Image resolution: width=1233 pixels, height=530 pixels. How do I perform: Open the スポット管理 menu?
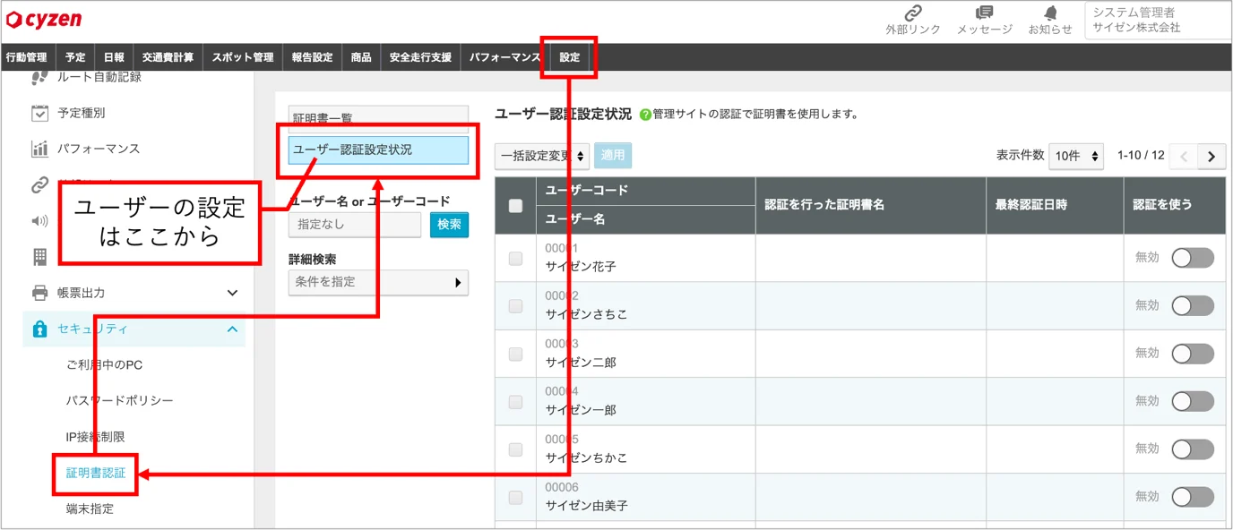(243, 57)
